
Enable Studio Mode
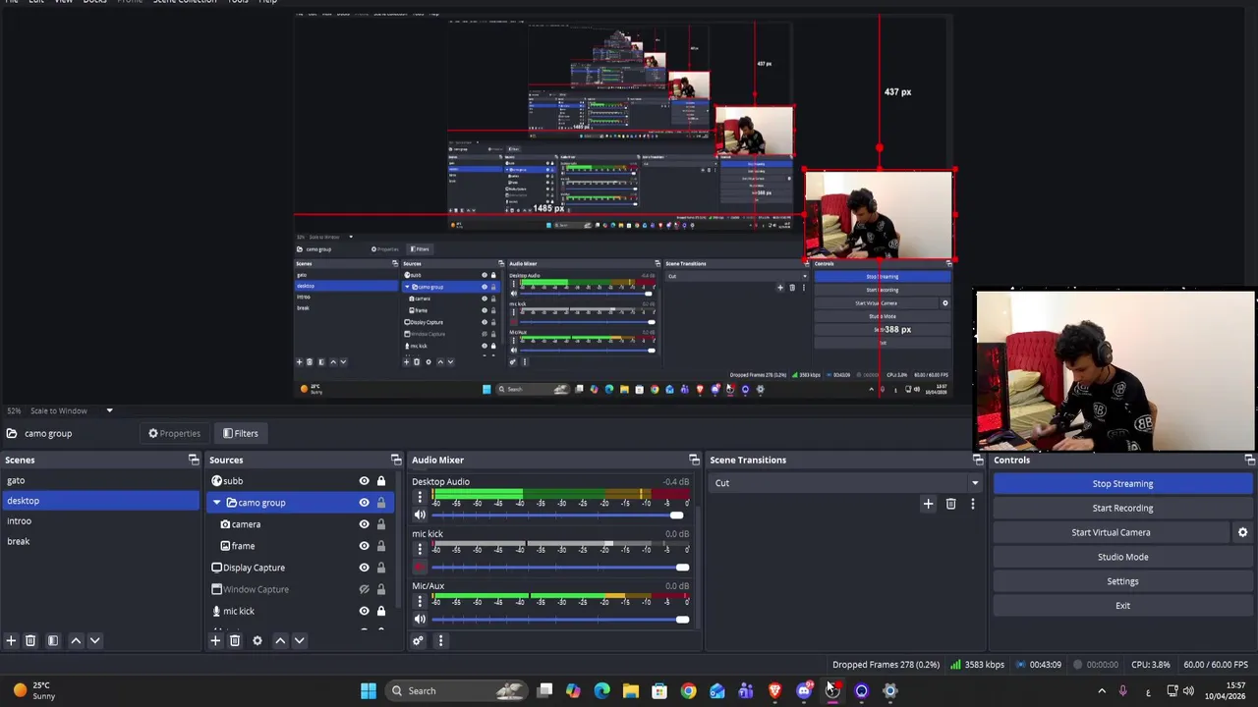pyautogui.click(x=1122, y=557)
